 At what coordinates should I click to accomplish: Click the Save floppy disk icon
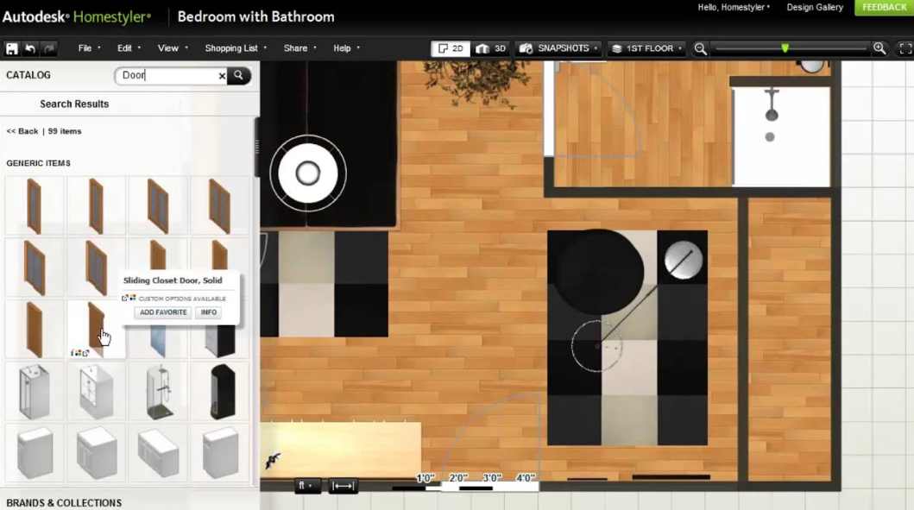point(12,49)
